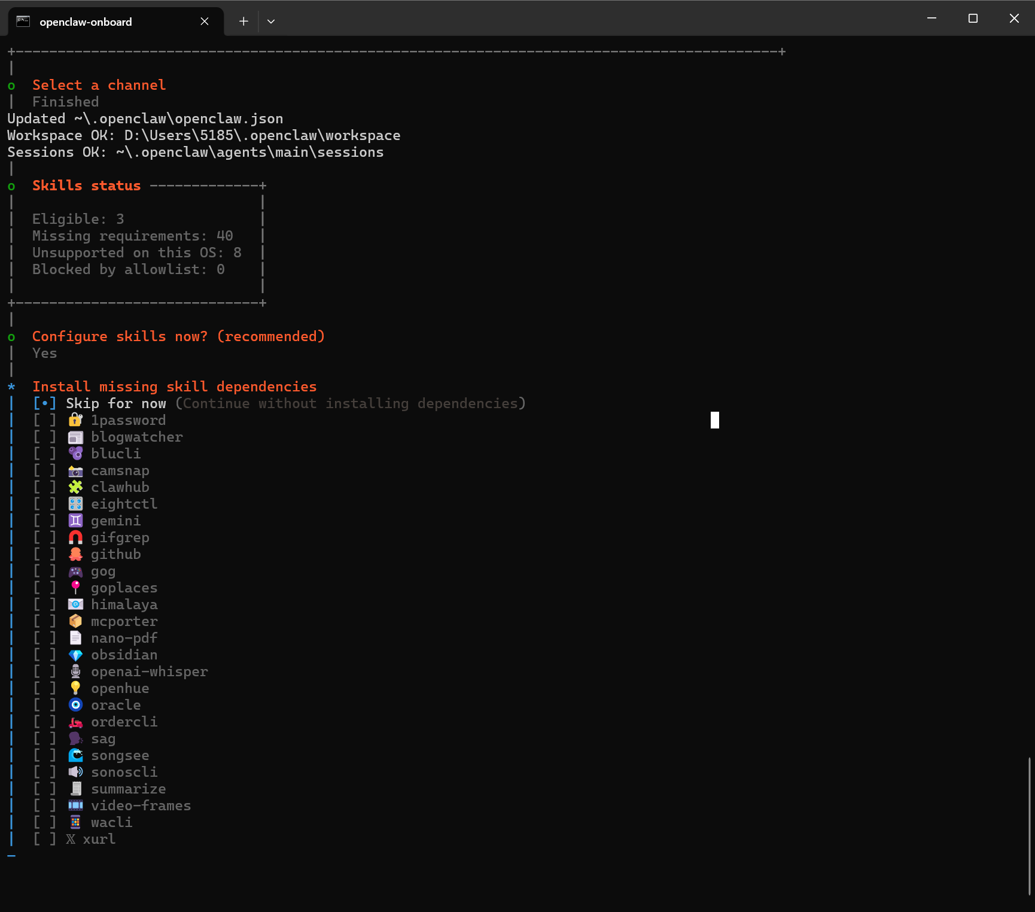
Task: Open a new terminal tab
Action: point(243,22)
